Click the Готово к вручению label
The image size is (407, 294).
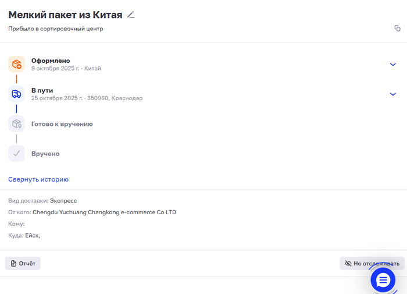click(62, 124)
